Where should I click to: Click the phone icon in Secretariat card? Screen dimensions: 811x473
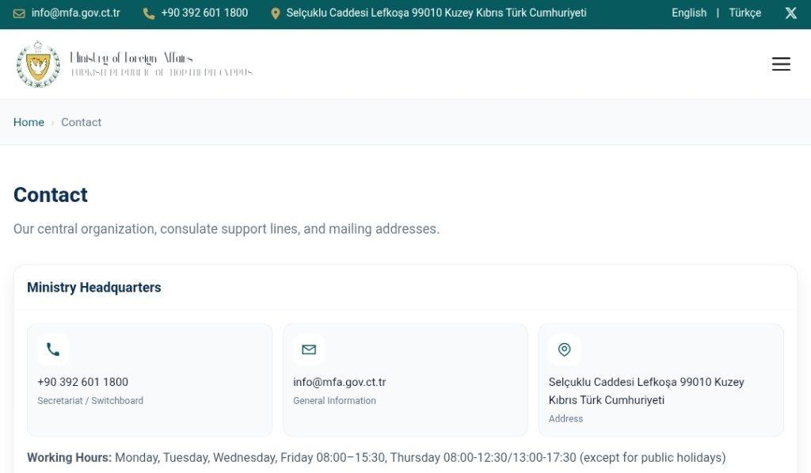(53, 350)
